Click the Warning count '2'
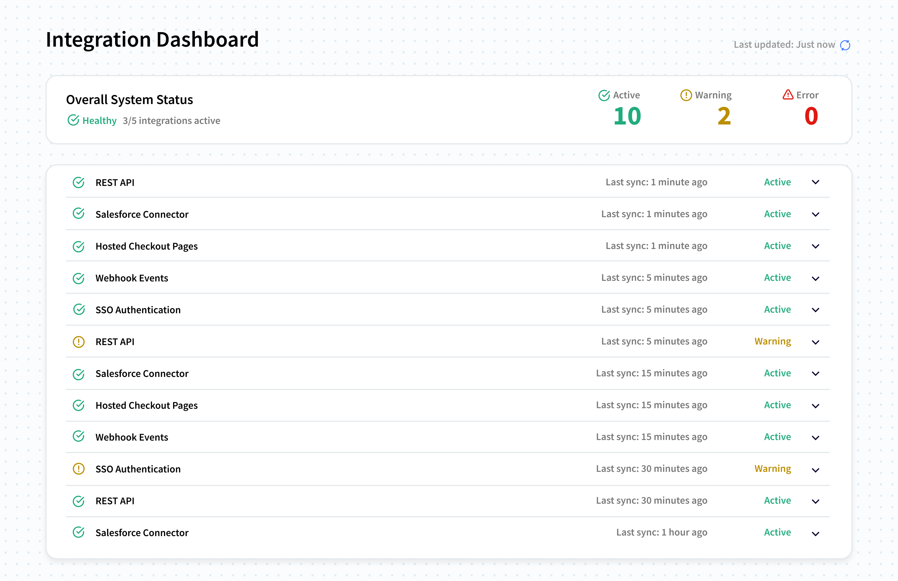Screen dimensions: 898x581 pyautogui.click(x=724, y=116)
